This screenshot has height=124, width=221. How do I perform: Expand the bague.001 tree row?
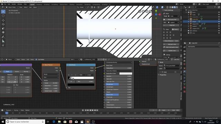[189, 24]
